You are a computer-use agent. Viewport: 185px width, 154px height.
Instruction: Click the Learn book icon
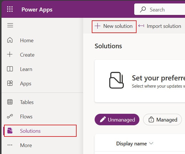point(10,69)
